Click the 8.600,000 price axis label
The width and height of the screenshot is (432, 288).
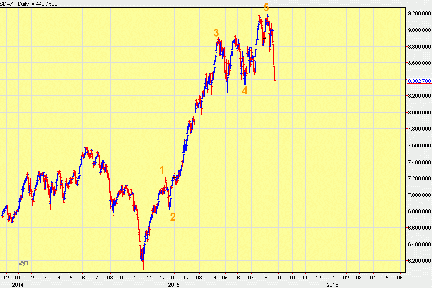[419, 63]
